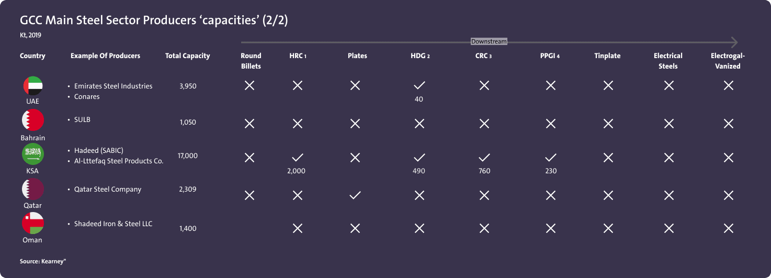Click UAE Round Billets X mark
Image resolution: width=771 pixels, height=278 pixels.
[x=250, y=85]
